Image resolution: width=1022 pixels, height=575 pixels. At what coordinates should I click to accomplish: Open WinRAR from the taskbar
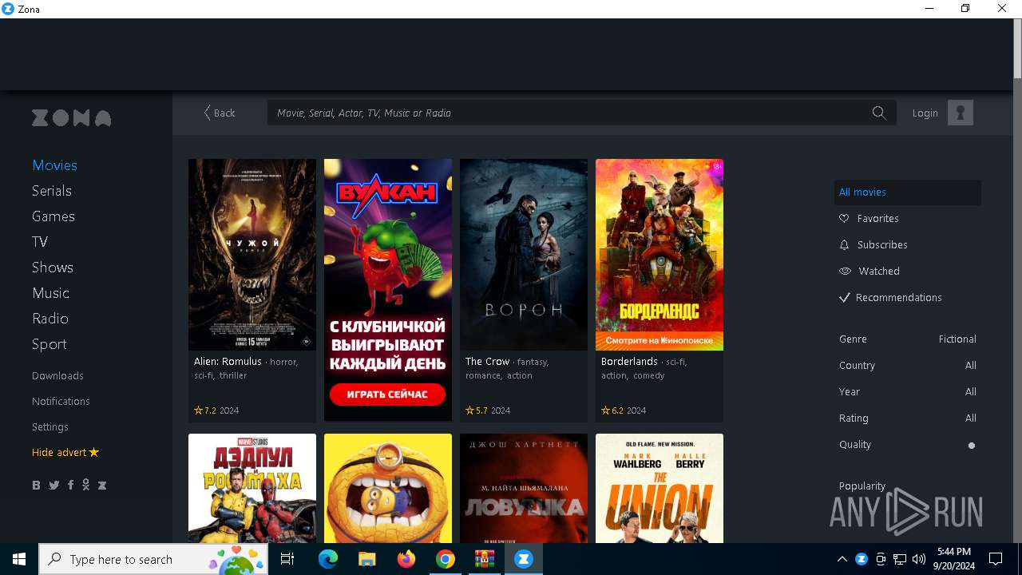484,559
